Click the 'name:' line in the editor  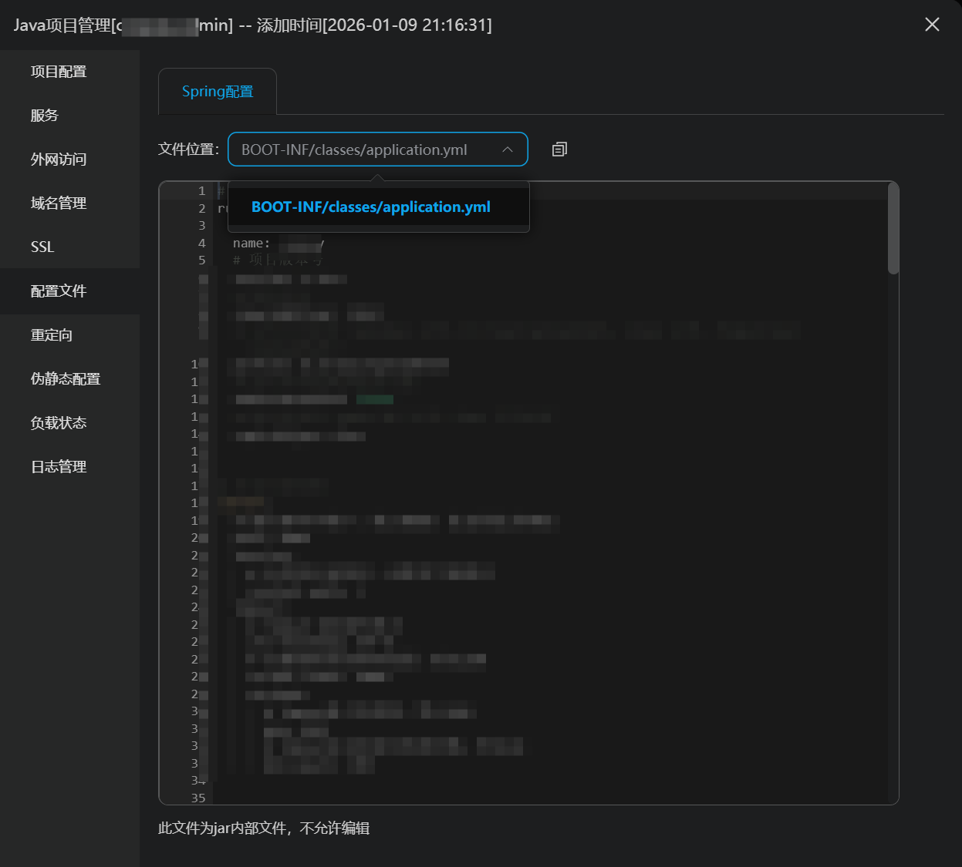[251, 244]
